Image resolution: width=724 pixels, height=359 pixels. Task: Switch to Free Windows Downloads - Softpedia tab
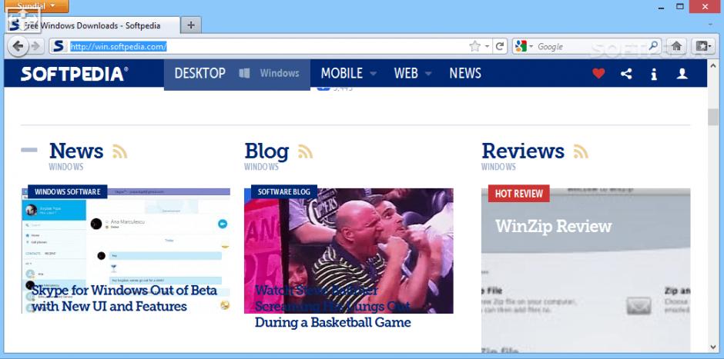pyautogui.click(x=92, y=25)
